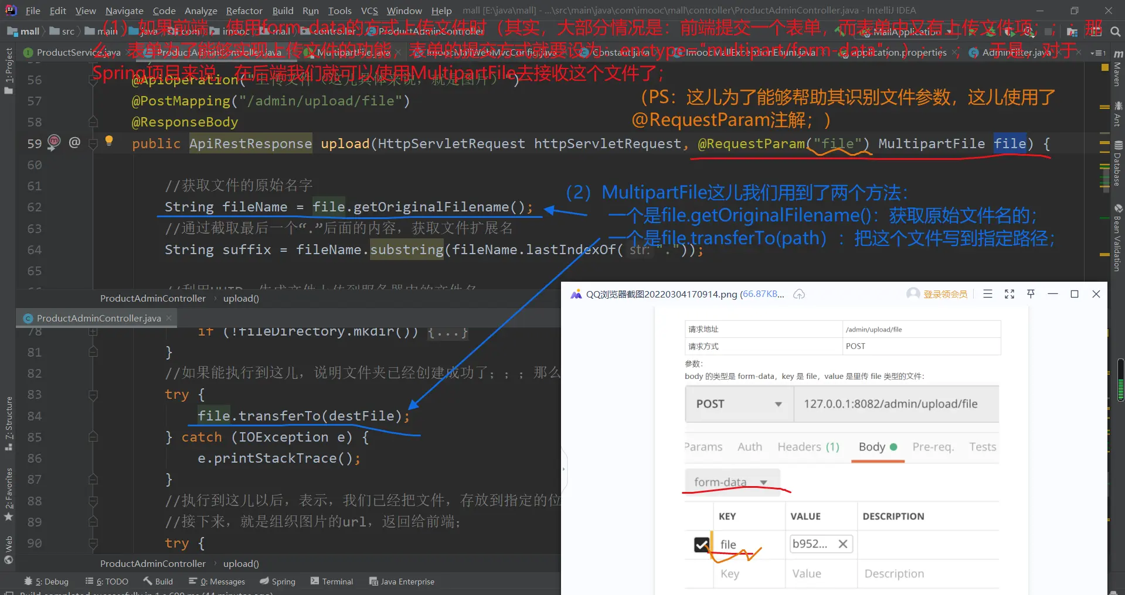Viewport: 1125px width, 595px height.
Task: Click the 'controller' folder breadcrumb in navigation bar
Action: [x=328, y=32]
